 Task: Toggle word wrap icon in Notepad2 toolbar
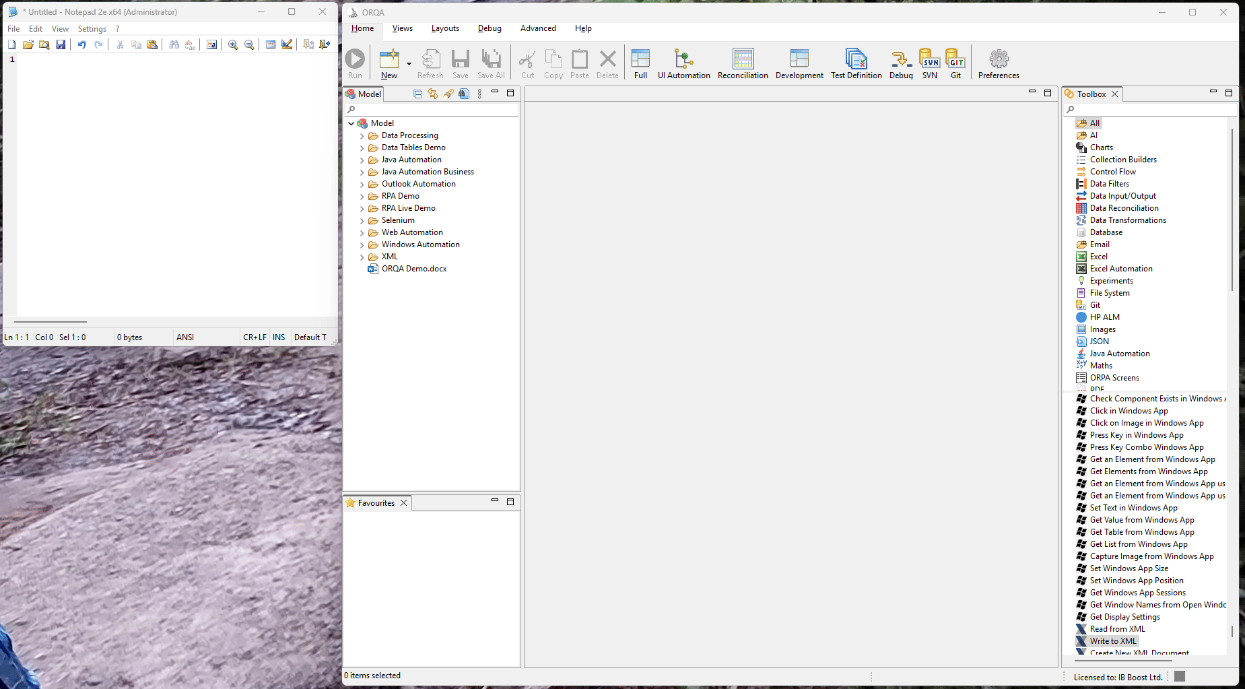pyautogui.click(x=211, y=44)
